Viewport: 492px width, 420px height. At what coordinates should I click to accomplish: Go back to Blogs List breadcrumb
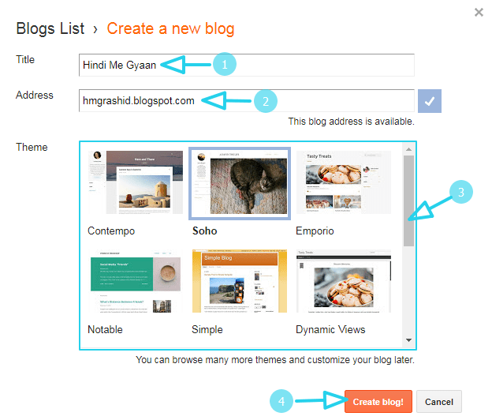tap(50, 28)
